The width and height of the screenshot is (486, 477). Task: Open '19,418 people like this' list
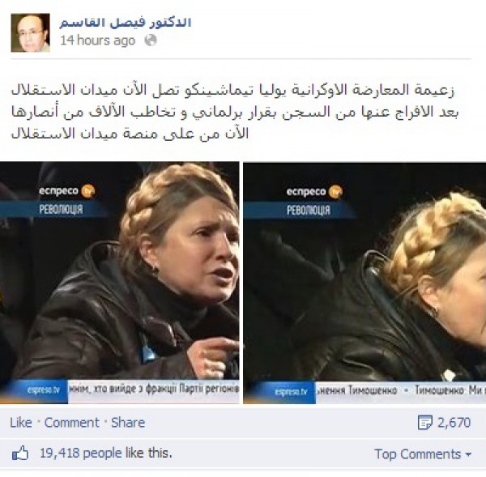(105, 454)
